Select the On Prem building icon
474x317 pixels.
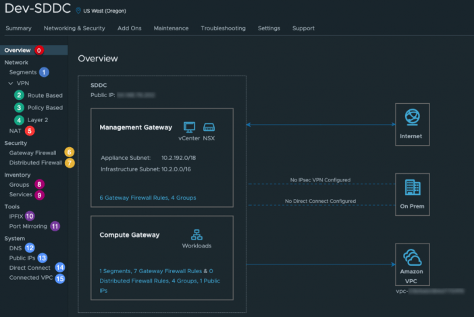click(x=413, y=188)
